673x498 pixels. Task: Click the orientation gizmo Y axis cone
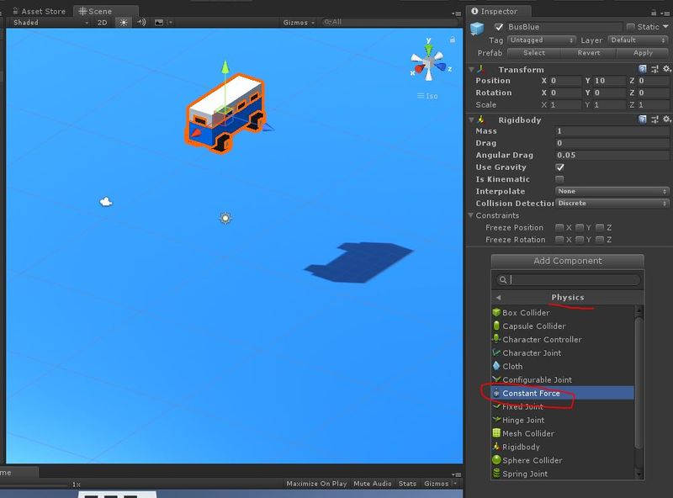[428, 48]
